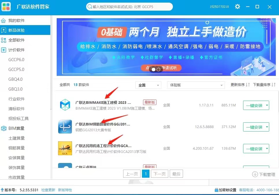This screenshot has height=195, width=279.
Task: Select GCCP6.0 in sidebar
Action: 16,60
